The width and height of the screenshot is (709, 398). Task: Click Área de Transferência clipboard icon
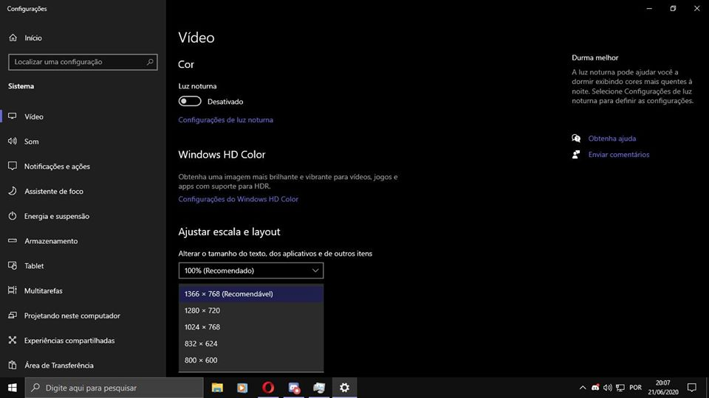click(x=13, y=365)
